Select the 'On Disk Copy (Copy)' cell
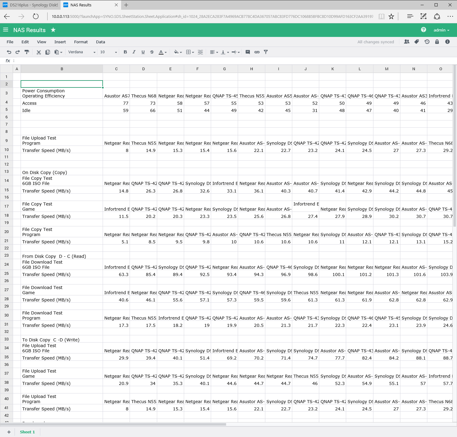The height and width of the screenshot is (437, 457). (62, 172)
